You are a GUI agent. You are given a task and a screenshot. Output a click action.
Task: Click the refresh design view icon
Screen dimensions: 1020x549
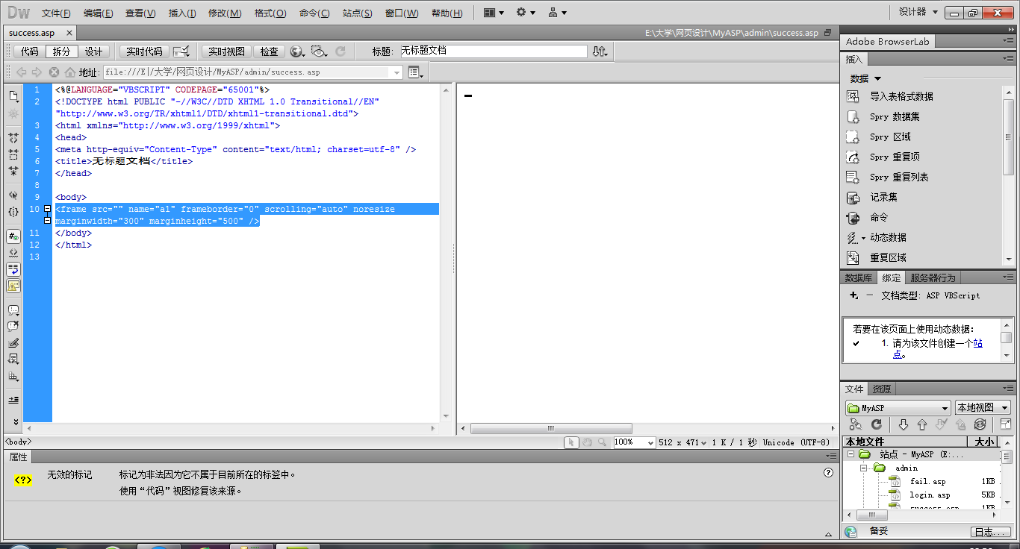(340, 51)
